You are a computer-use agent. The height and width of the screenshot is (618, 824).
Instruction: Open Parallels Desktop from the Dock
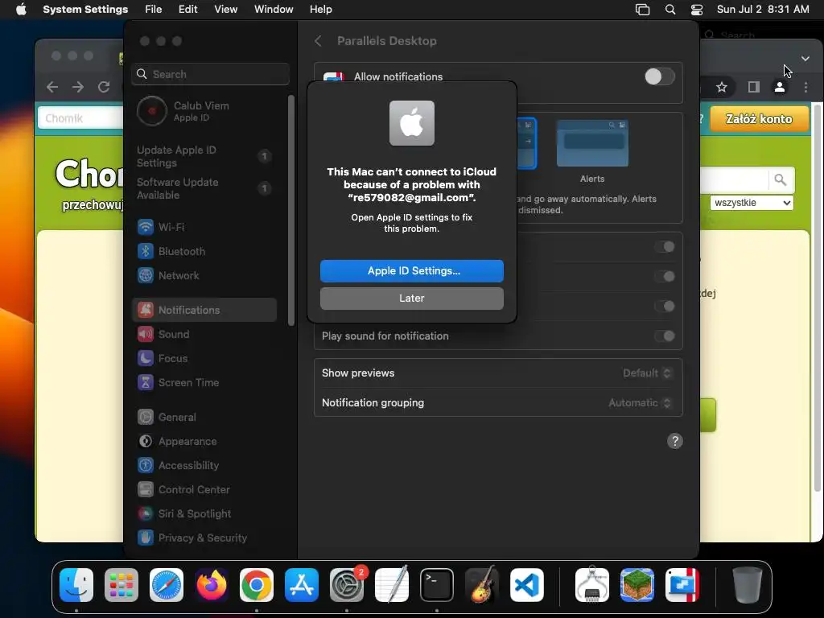[x=682, y=585]
